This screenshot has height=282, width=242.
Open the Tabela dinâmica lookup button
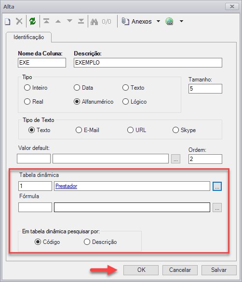click(217, 186)
